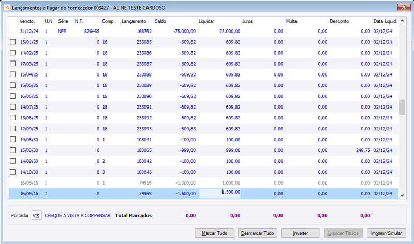
Task: Tick the checkbox for lançamento 108042
Action: [x=12, y=161]
